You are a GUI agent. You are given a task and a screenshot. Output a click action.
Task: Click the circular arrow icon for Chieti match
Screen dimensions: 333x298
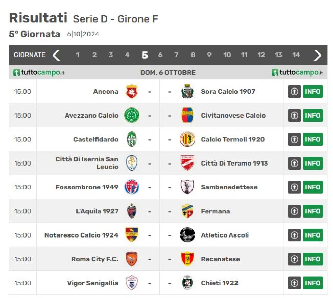click(294, 283)
